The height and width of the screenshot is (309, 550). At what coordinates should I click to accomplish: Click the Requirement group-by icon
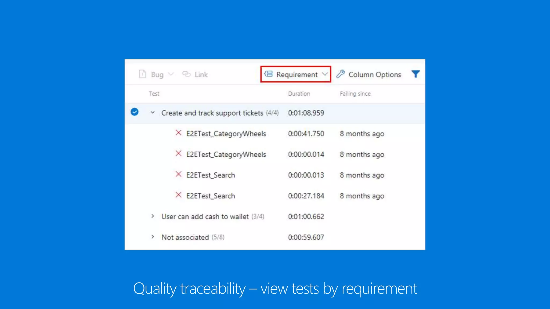(268, 74)
